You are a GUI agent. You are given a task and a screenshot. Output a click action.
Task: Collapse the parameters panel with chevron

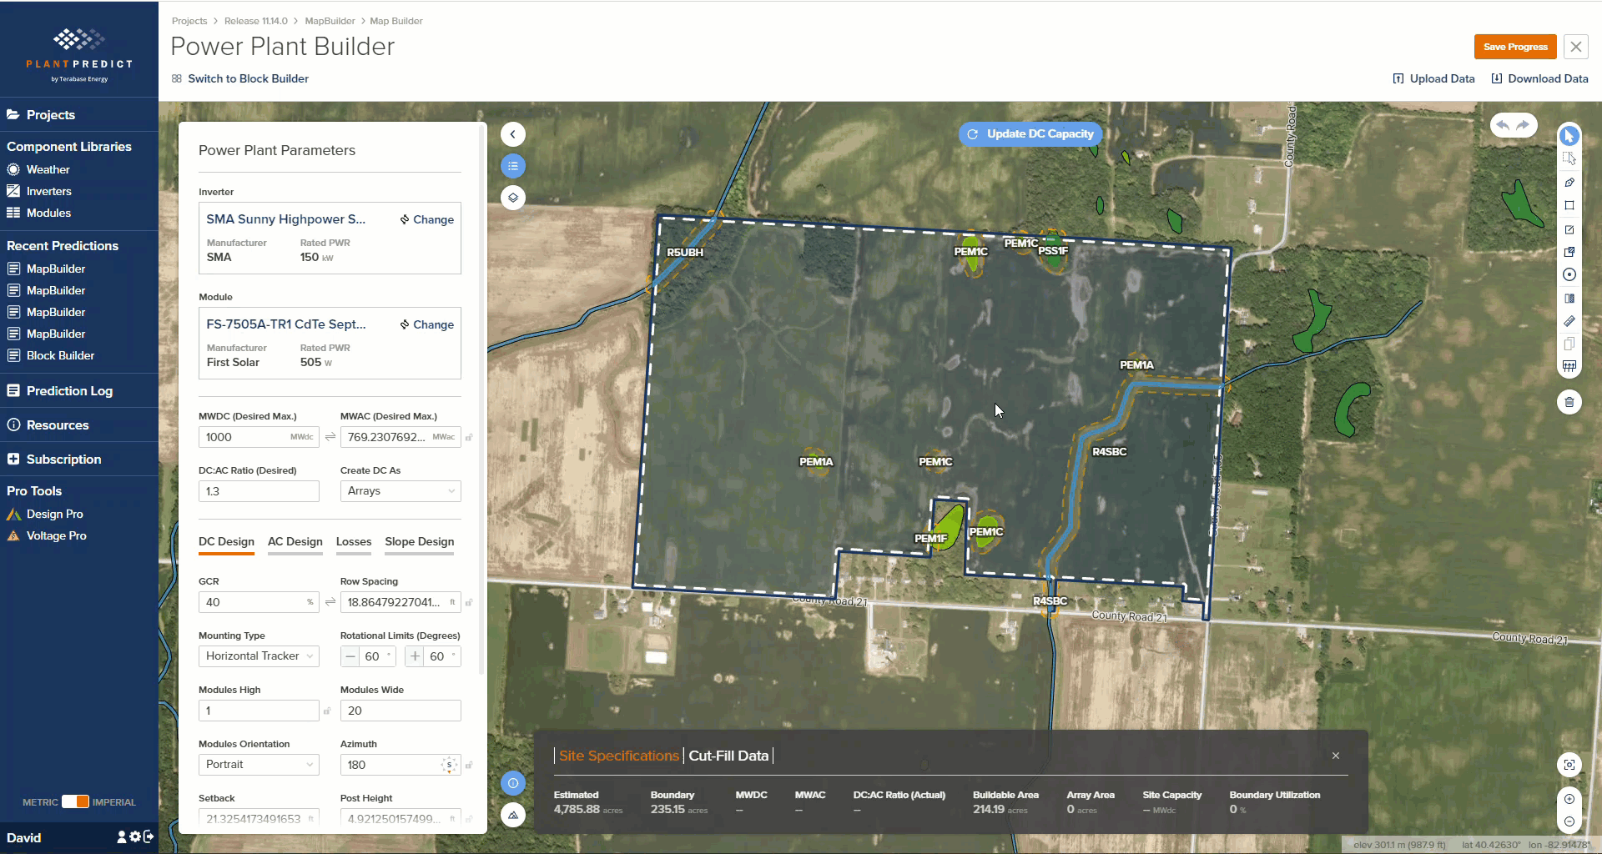point(513,134)
